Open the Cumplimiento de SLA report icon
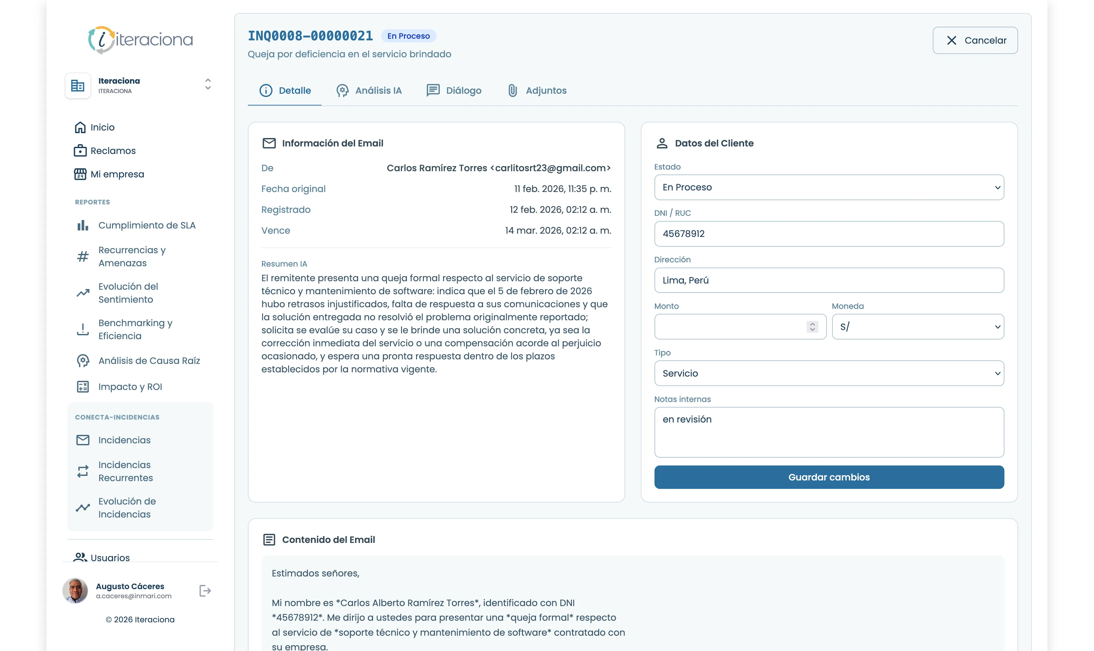Screen dimensions: 1094x651 pos(82,226)
